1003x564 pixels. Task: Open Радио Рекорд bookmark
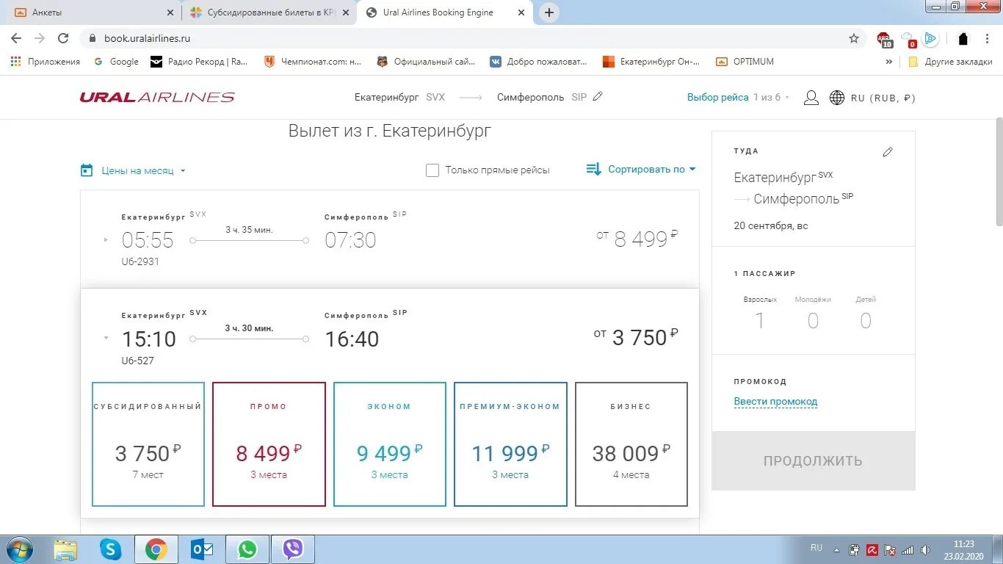coord(199,62)
